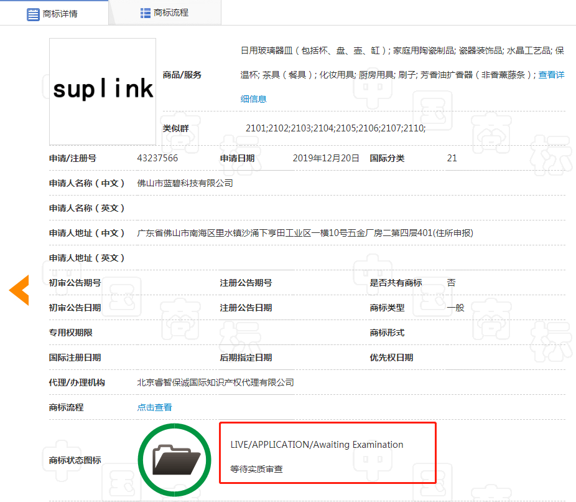
Task: Select application number 43237566
Action: [x=157, y=158]
